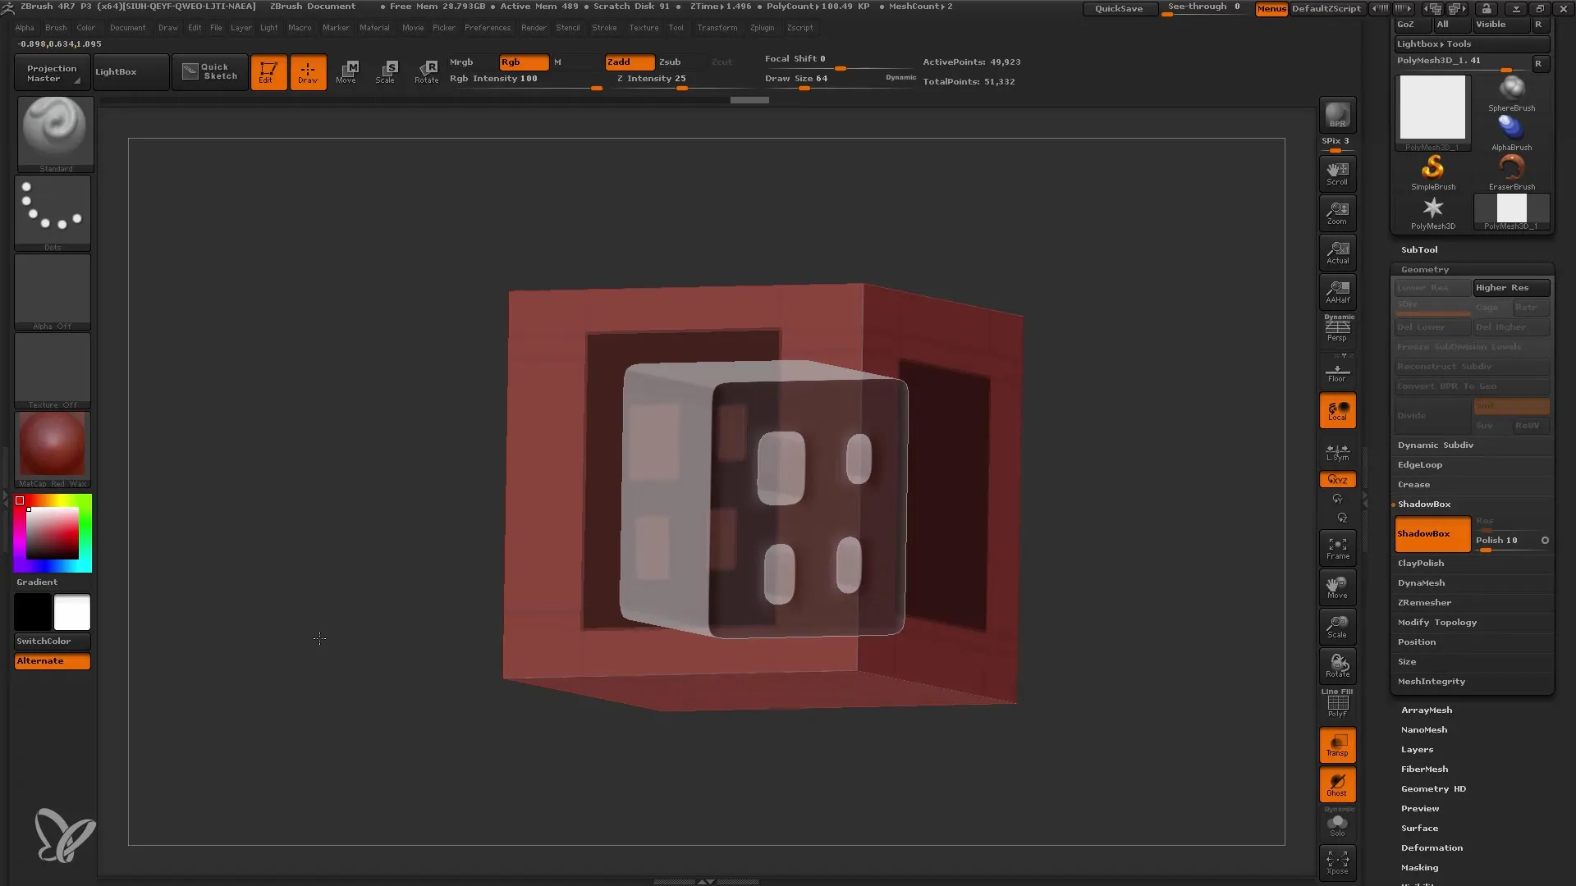The image size is (1576, 886).
Task: Toggle the Menus button
Action: coord(1271,8)
